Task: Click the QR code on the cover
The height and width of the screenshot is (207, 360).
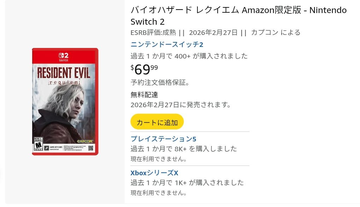Action: click(x=91, y=148)
